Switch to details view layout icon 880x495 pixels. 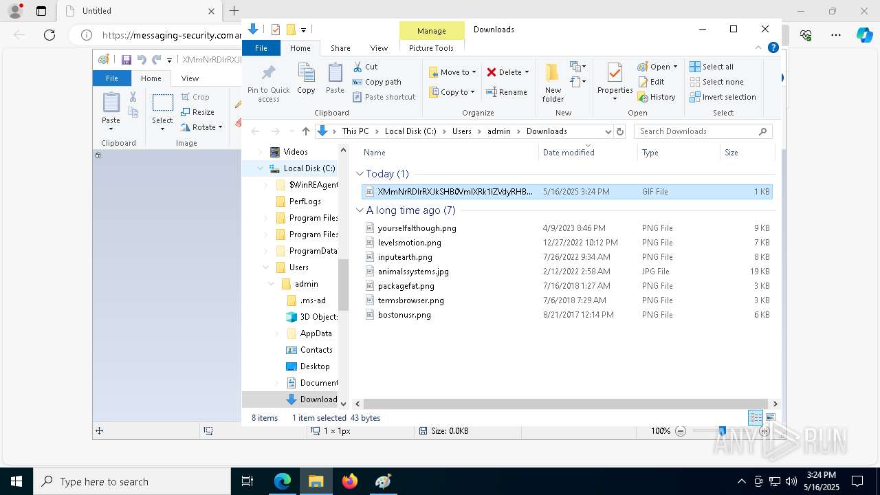pyautogui.click(x=756, y=417)
